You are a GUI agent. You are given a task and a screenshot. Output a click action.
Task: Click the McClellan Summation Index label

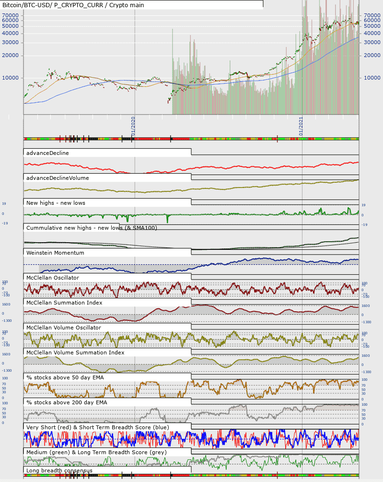(x=64, y=303)
